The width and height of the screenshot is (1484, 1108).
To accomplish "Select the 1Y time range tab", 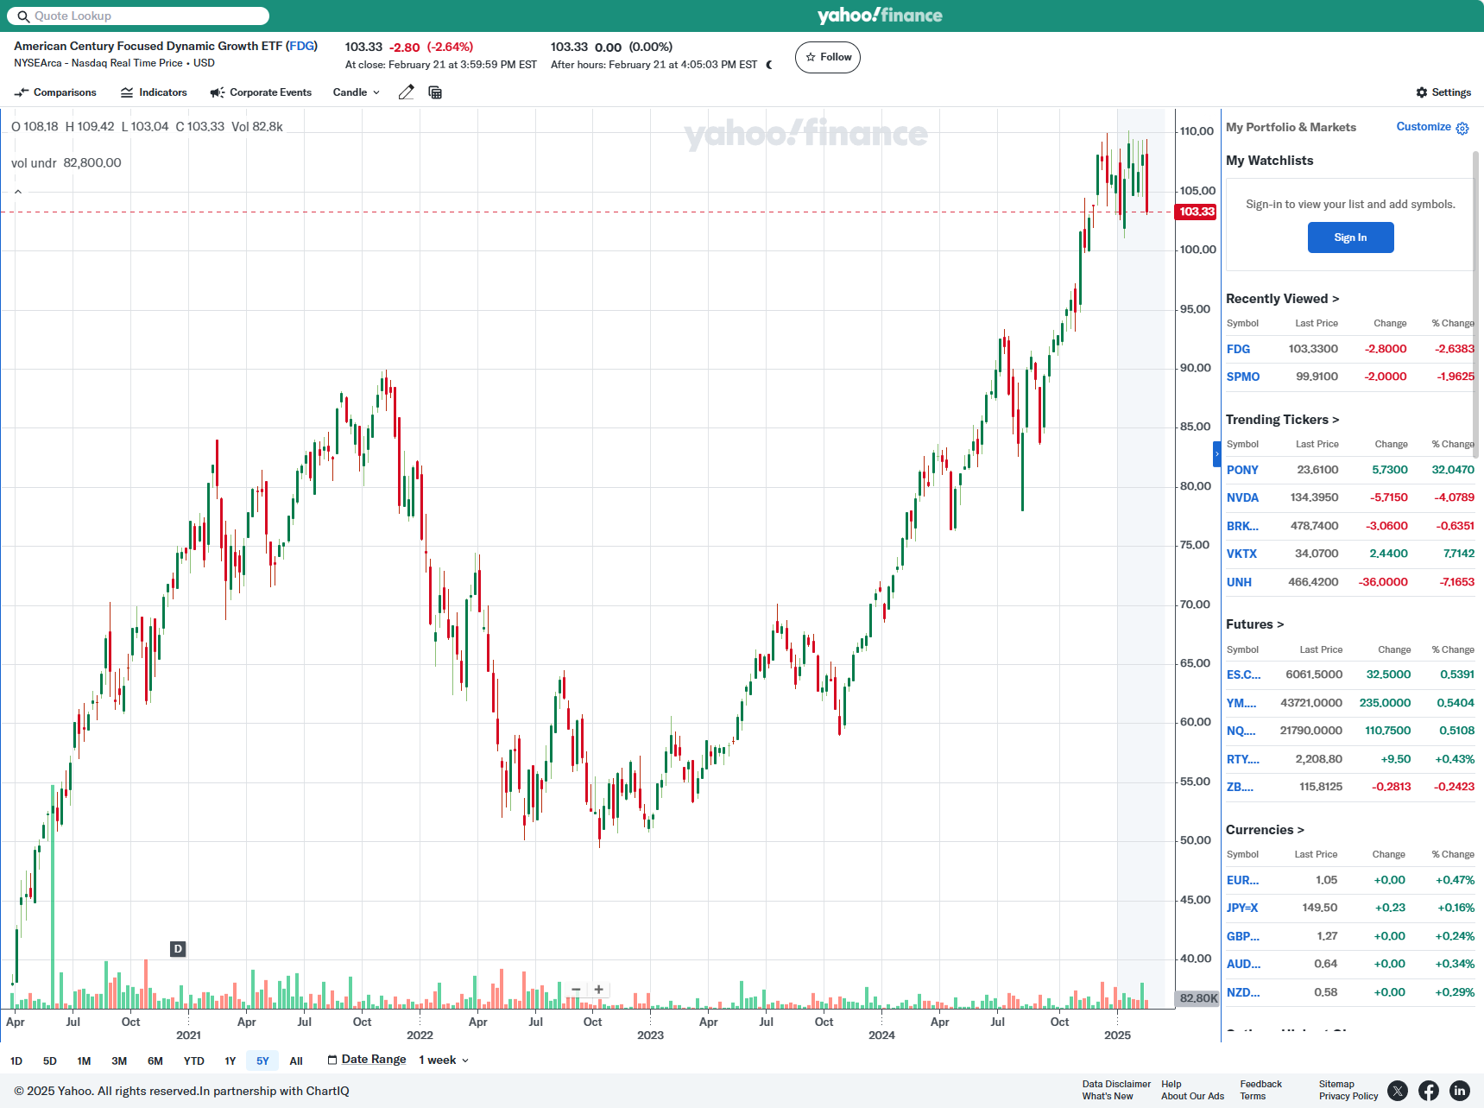I will [230, 1061].
